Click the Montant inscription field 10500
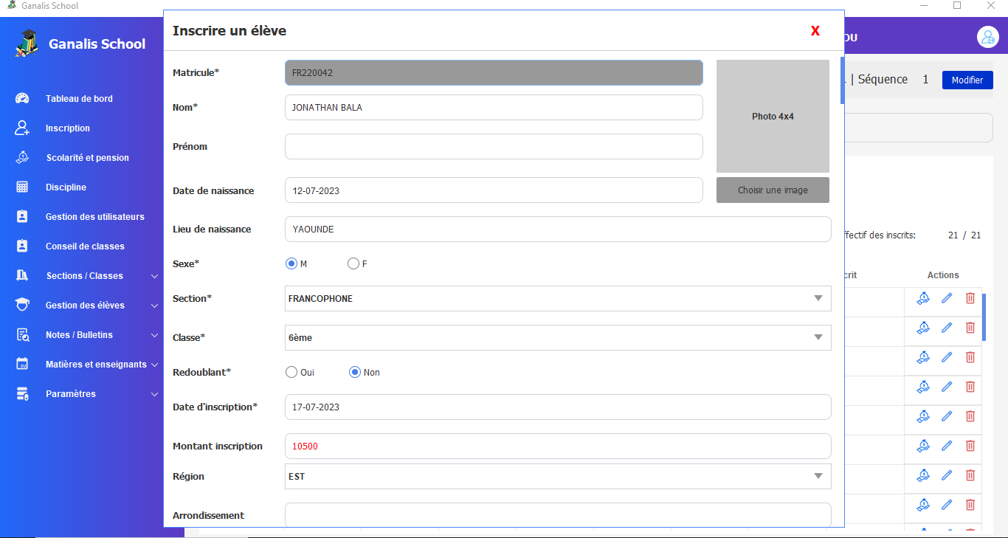The width and height of the screenshot is (1008, 538). 558,446
